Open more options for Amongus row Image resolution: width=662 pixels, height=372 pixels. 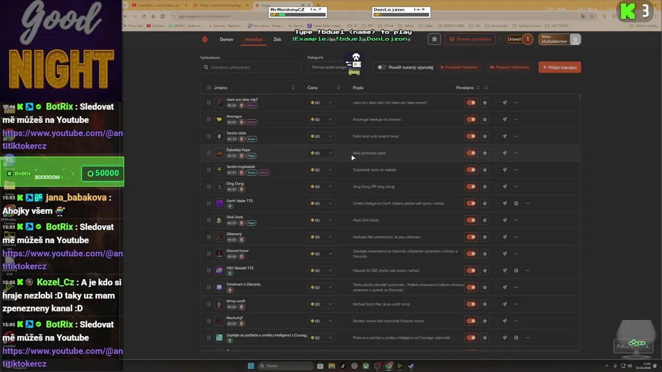pos(516,119)
